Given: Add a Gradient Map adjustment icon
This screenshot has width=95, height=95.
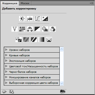Looking at the screenshot, I should (x=41, y=40).
